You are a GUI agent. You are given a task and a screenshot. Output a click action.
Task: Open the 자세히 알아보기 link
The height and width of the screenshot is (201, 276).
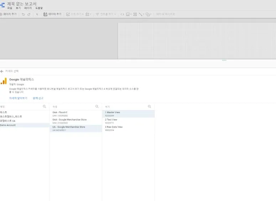coord(18,98)
